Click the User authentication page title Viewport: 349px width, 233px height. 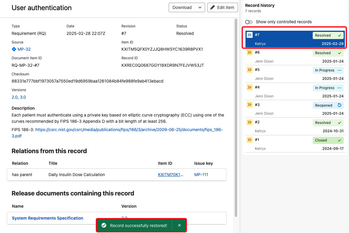[x=42, y=8]
